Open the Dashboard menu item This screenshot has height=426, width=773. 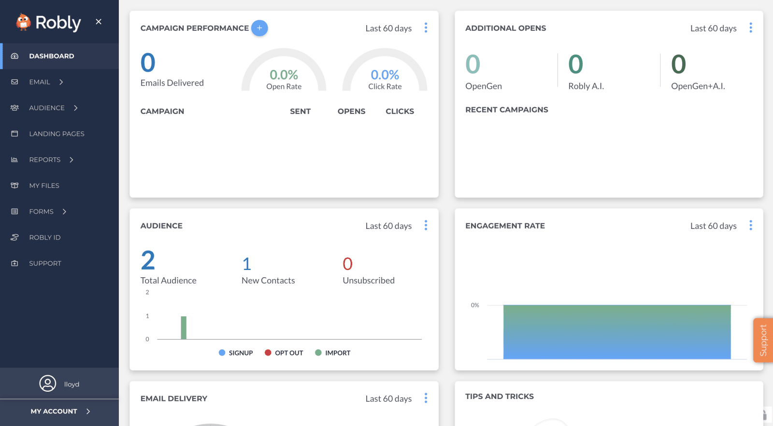tap(59, 56)
